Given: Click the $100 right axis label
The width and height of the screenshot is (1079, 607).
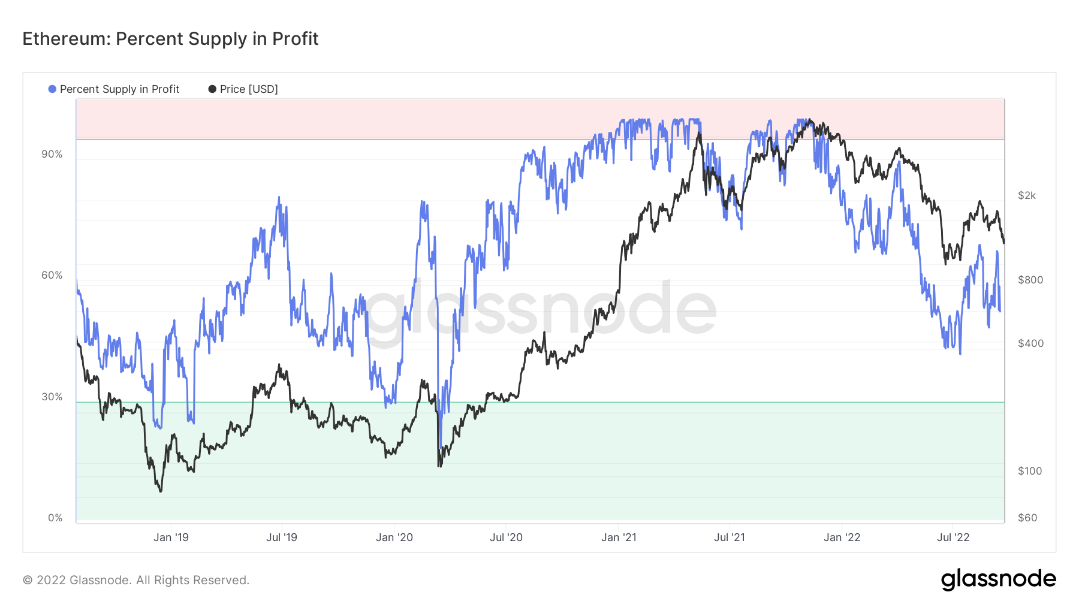Looking at the screenshot, I should [1030, 471].
